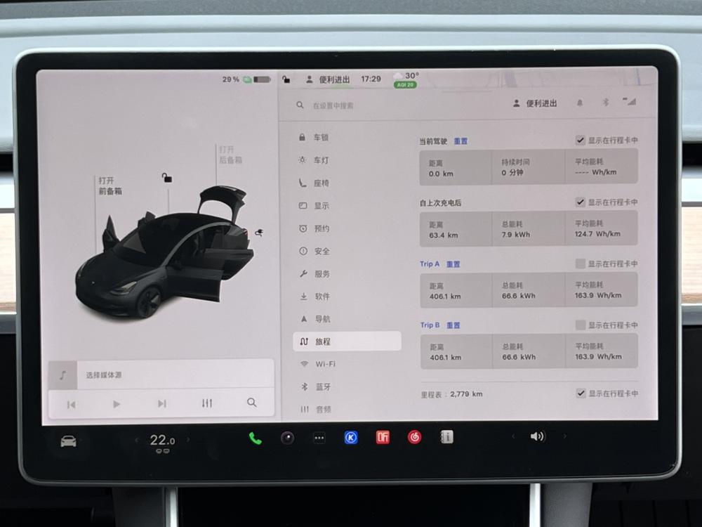Launch the blue K music app
Viewport: 702px width, 527px height.
coord(351,437)
